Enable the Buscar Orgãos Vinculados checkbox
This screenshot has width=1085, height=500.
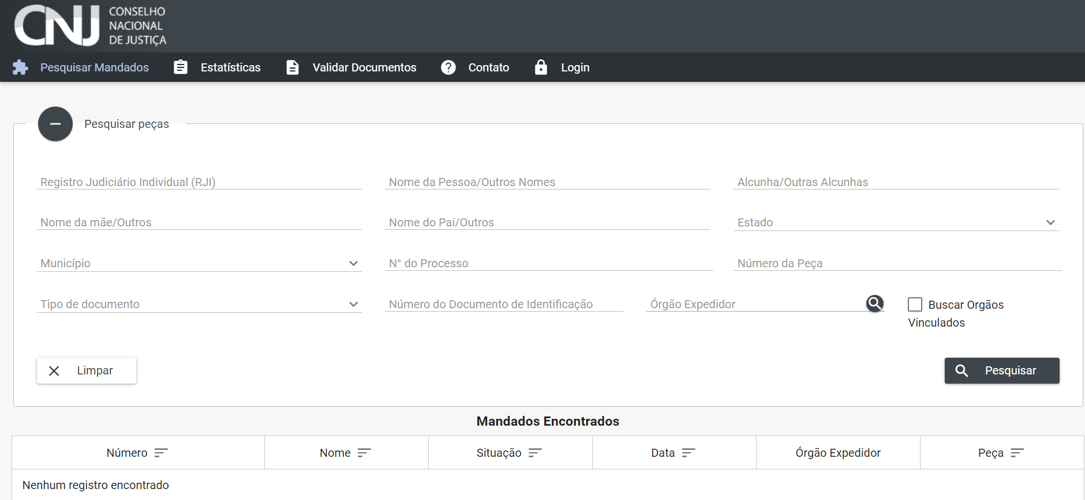point(915,304)
